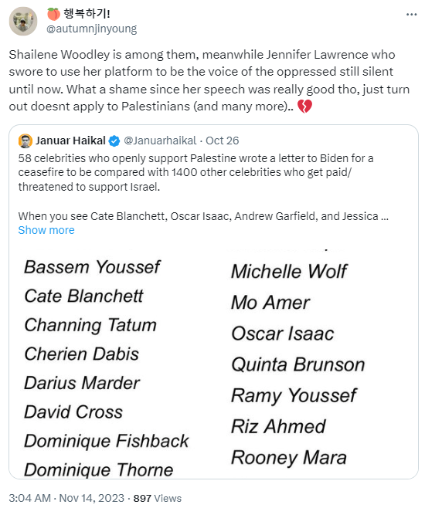This screenshot has height=508, width=425.
Task: Open the three-dot more options menu
Action: (411, 14)
